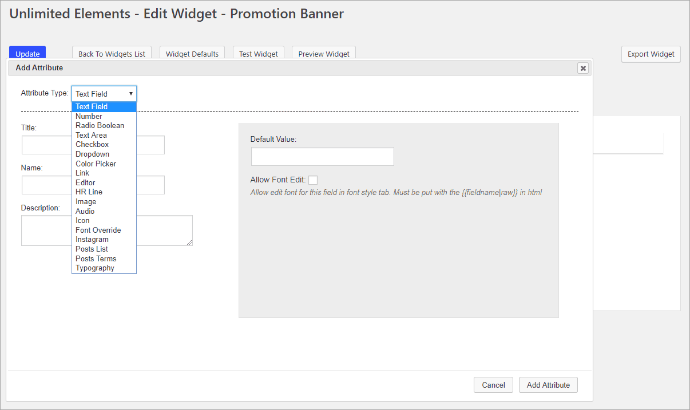Close the Add Attribute dialog
The height and width of the screenshot is (410, 690).
point(583,68)
